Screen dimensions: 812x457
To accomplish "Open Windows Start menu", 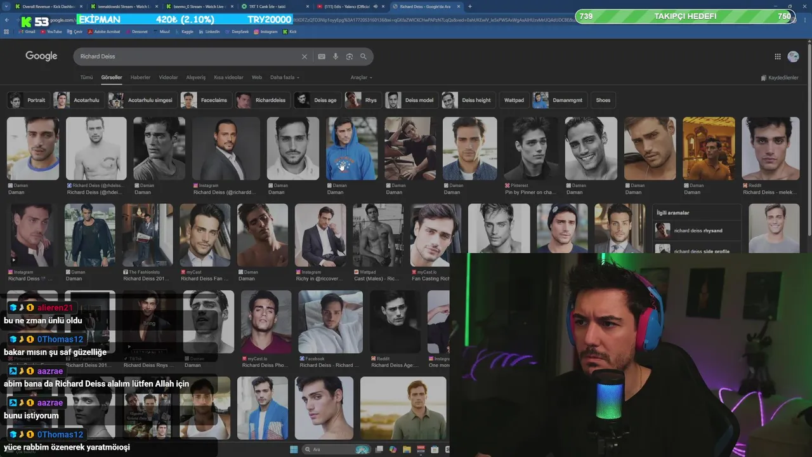I will coord(294,449).
